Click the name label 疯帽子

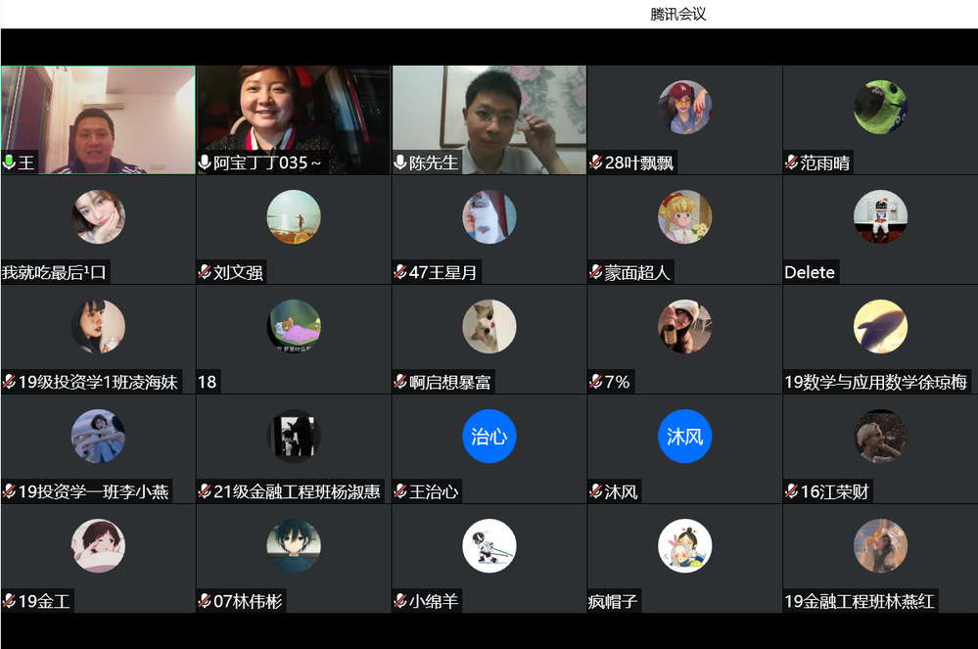tap(613, 601)
